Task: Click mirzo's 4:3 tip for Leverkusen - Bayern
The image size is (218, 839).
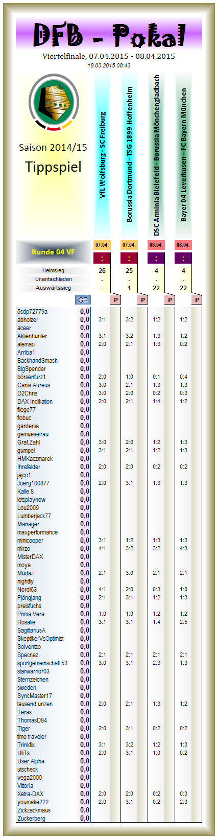Action: tap(183, 548)
